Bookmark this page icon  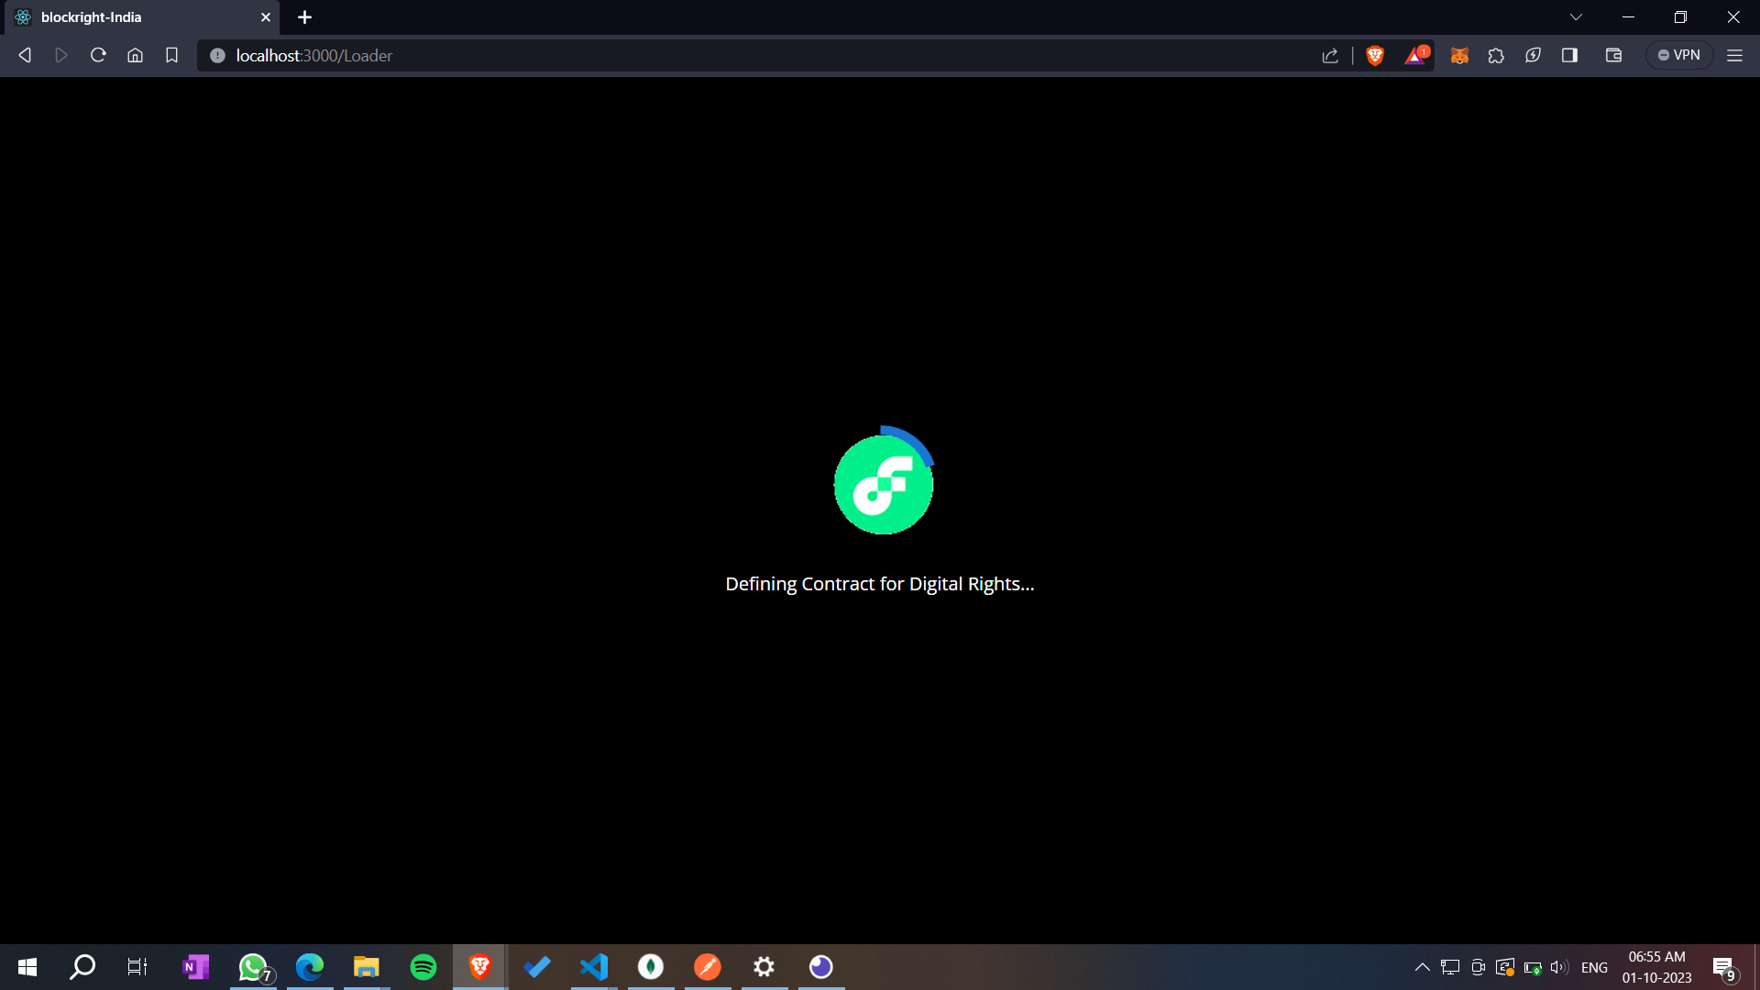(x=171, y=56)
